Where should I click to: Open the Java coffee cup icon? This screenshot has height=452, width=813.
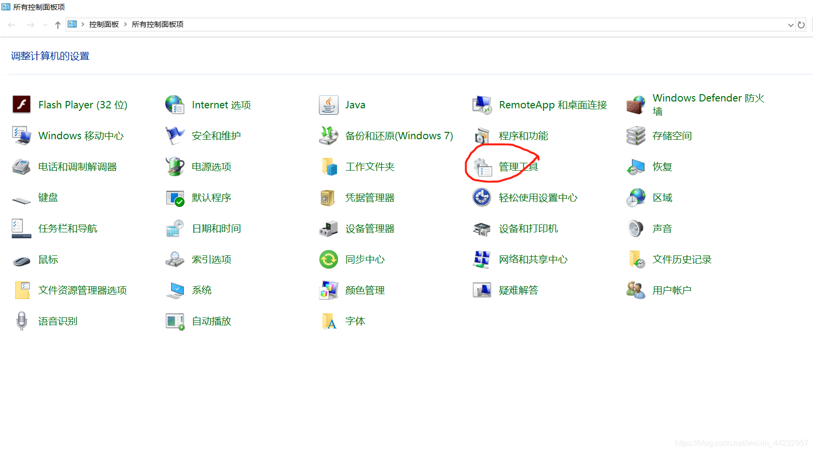[x=328, y=104]
